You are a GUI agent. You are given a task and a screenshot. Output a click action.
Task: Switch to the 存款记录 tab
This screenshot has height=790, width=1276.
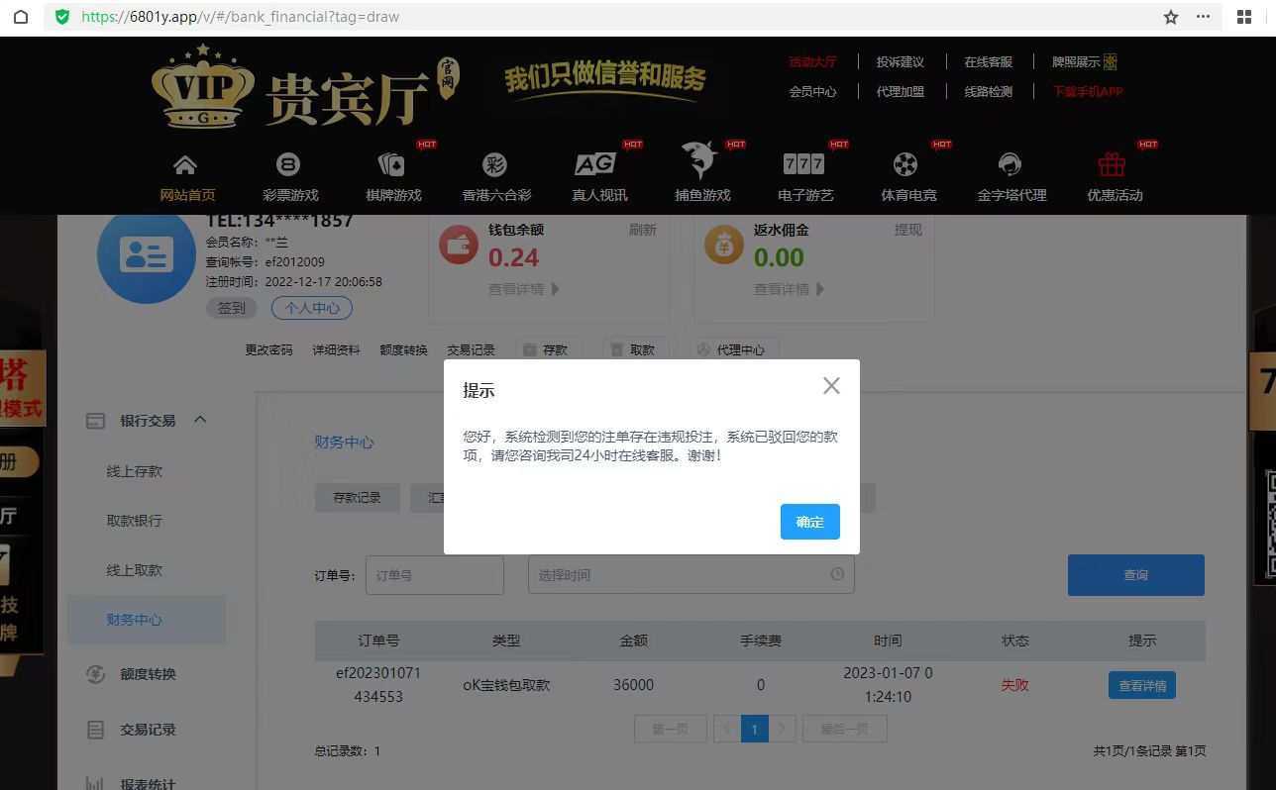pyautogui.click(x=357, y=498)
